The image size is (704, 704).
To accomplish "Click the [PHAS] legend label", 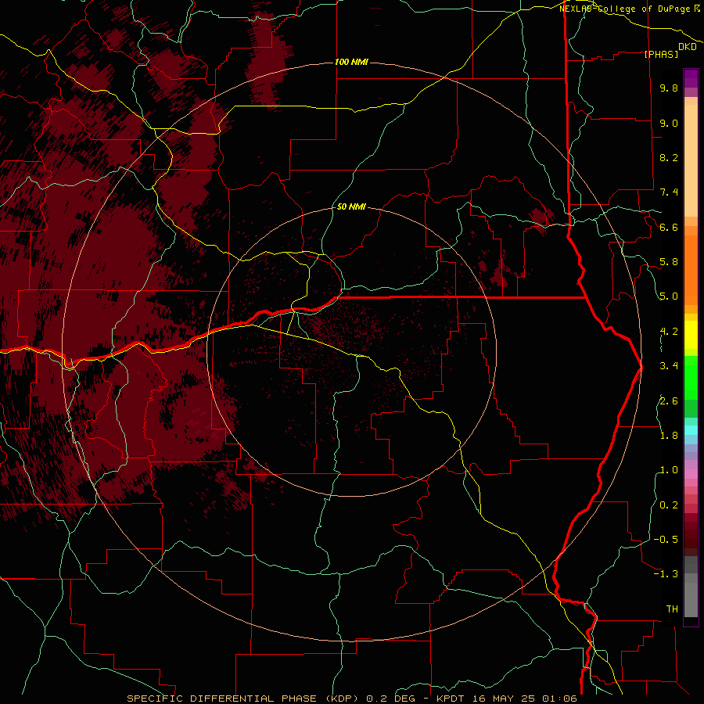I will [x=661, y=55].
